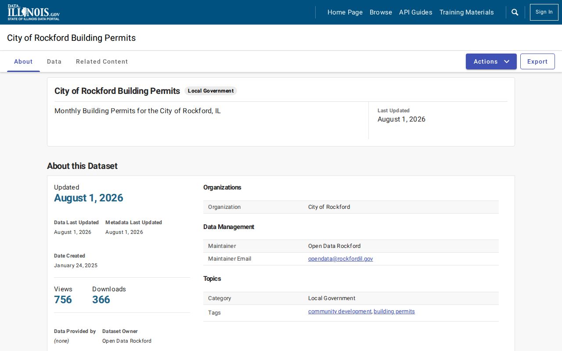Click the Data.Illinois.gov portal logo
Screen dimensions: 562x351
(33, 12)
